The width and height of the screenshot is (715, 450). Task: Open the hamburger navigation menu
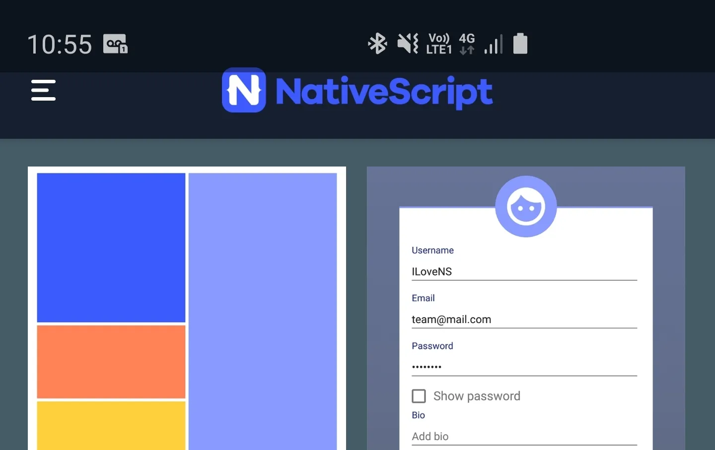(x=43, y=90)
